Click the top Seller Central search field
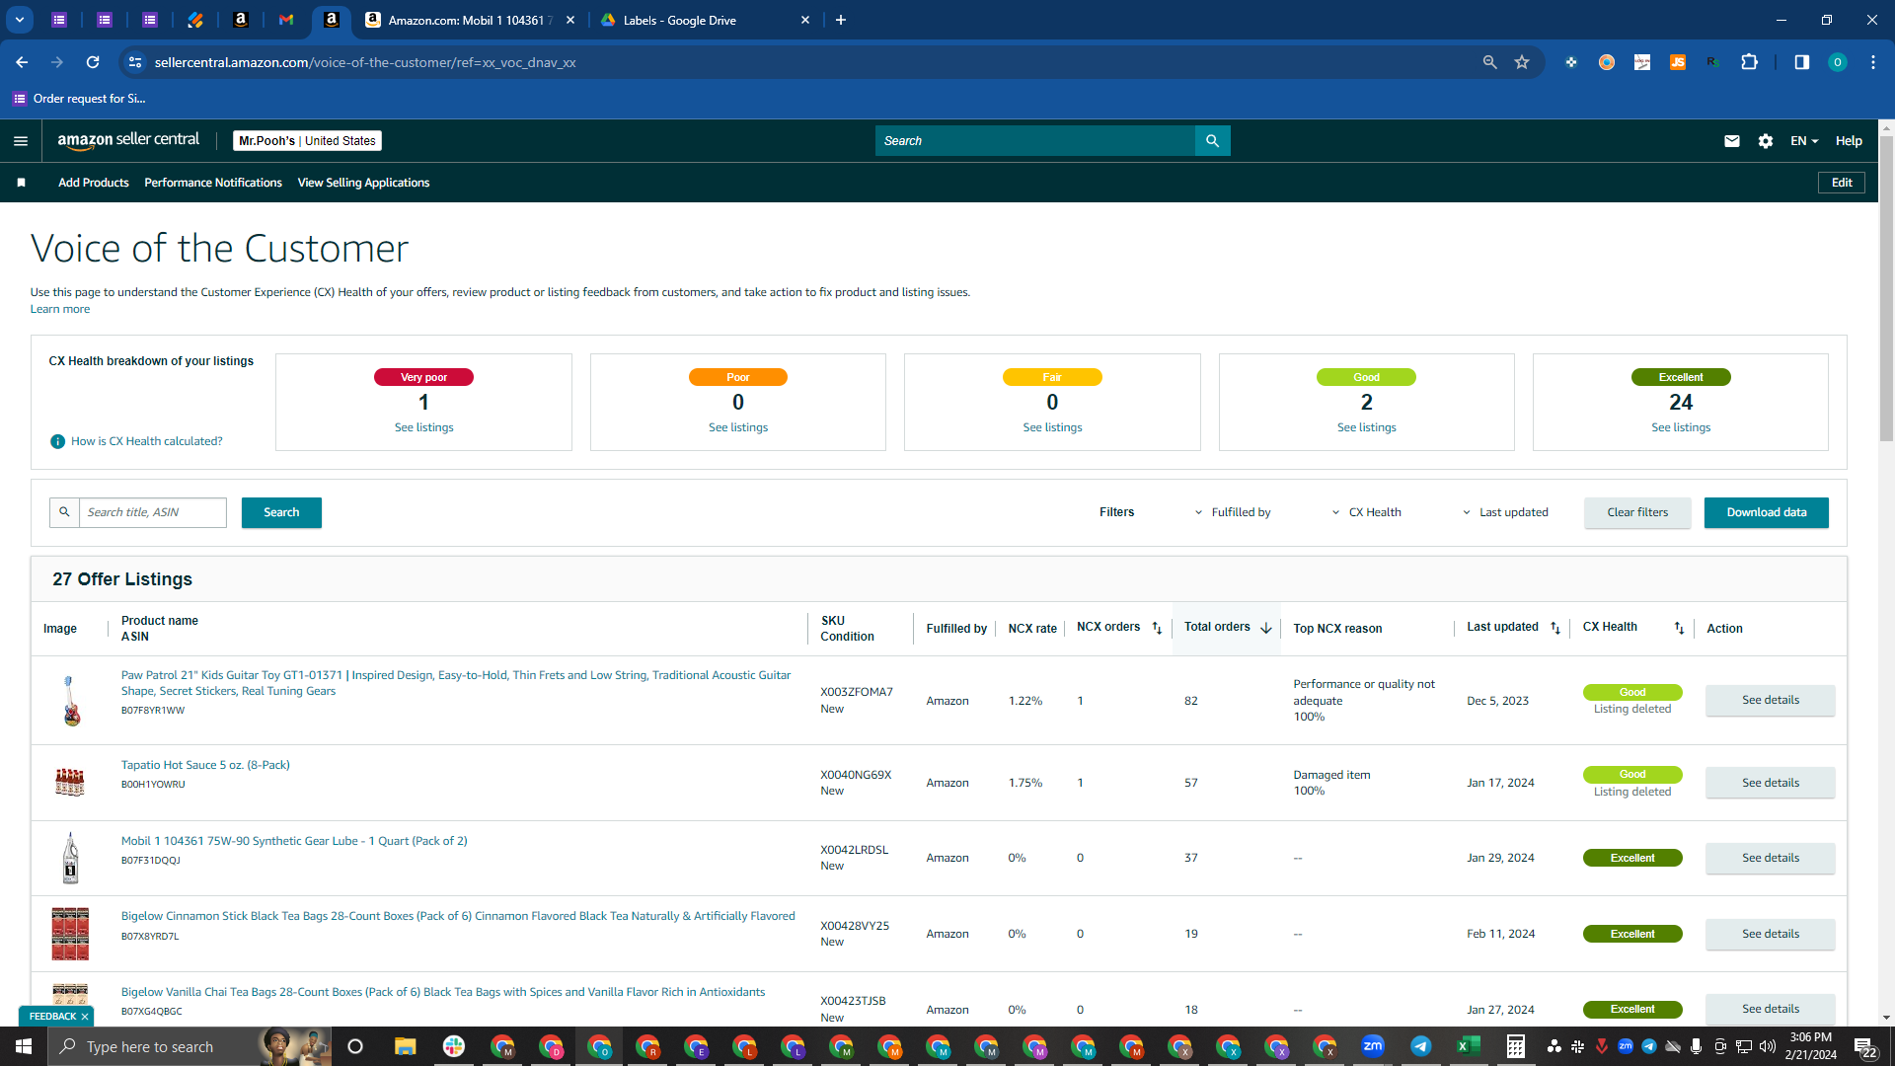The width and height of the screenshot is (1895, 1066). coord(1034,141)
